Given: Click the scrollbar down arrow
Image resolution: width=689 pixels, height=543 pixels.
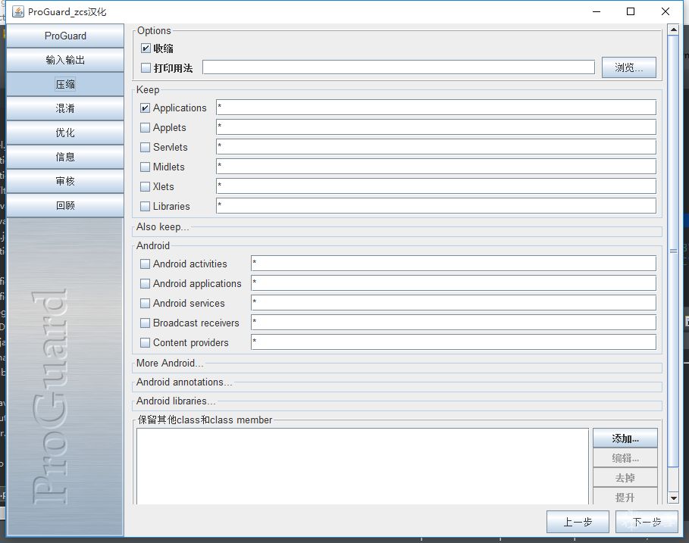Looking at the screenshot, I should [673, 498].
